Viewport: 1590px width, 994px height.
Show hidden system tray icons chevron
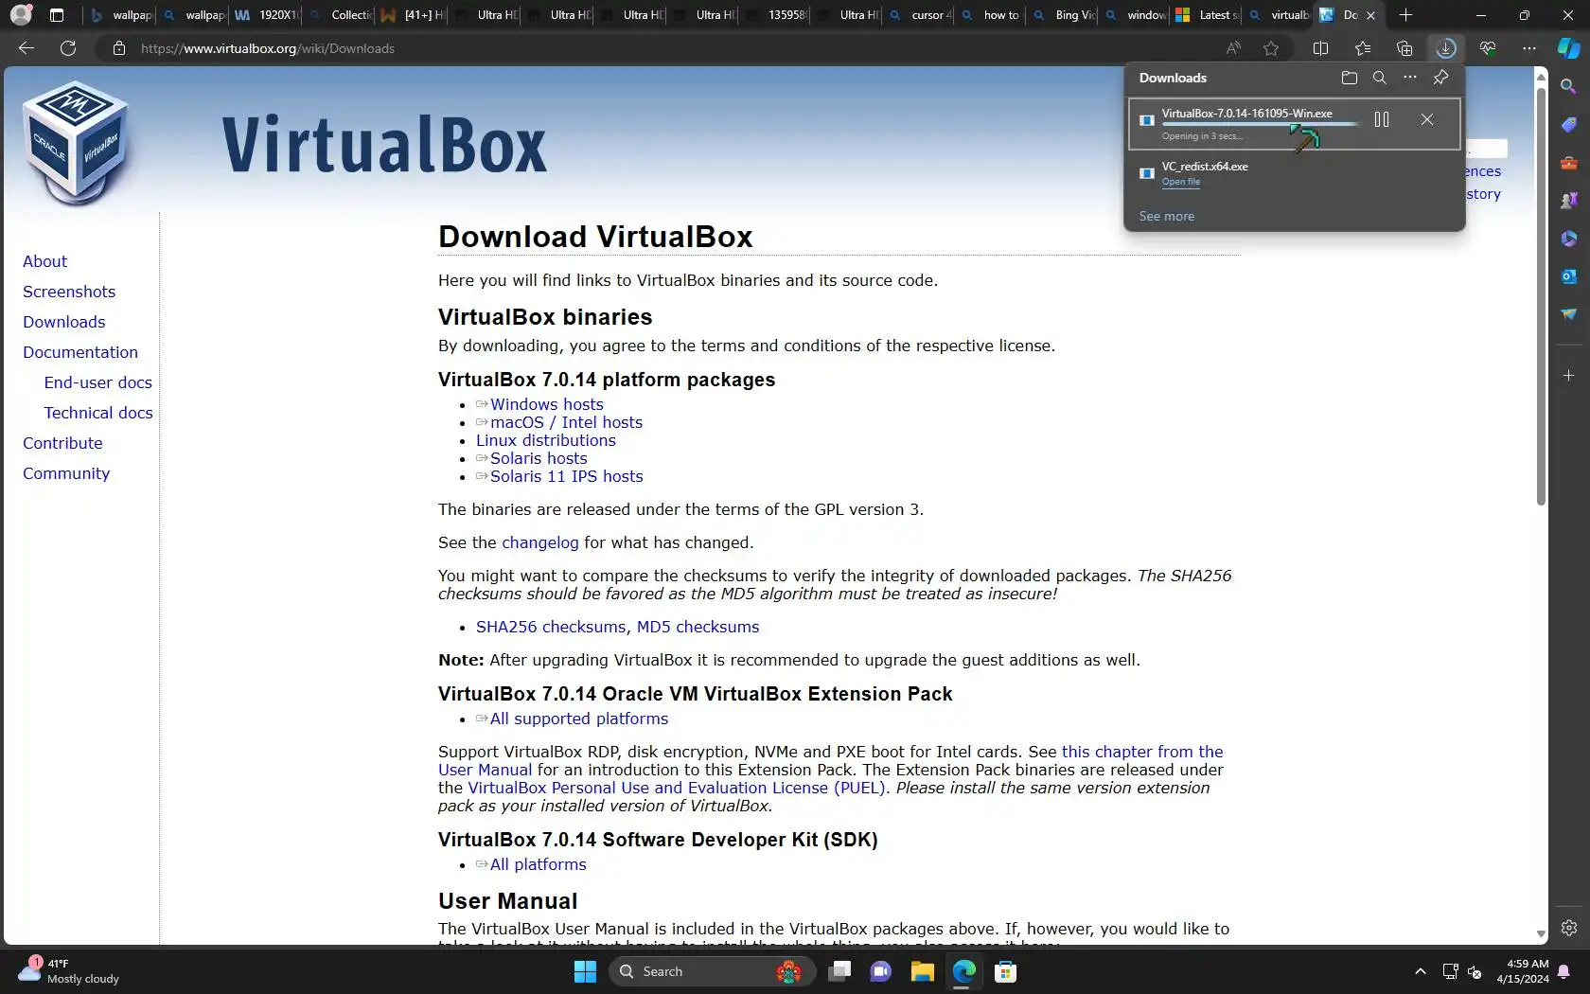1420,971
